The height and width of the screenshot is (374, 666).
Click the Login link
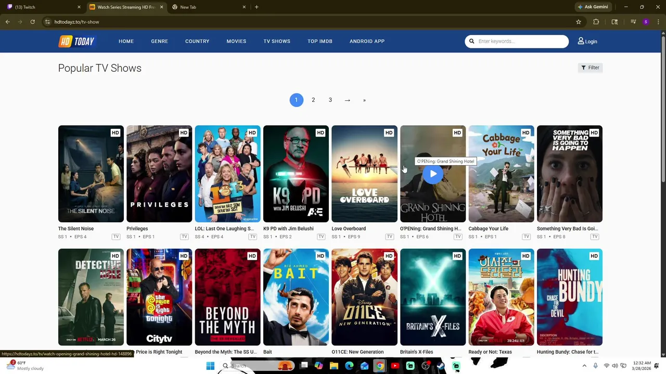[591, 42]
